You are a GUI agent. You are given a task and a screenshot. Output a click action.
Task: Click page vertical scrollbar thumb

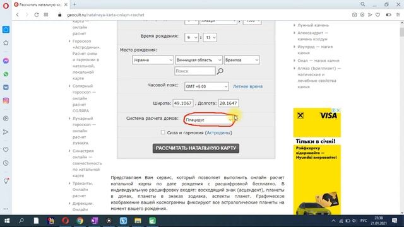pyautogui.click(x=401, y=32)
